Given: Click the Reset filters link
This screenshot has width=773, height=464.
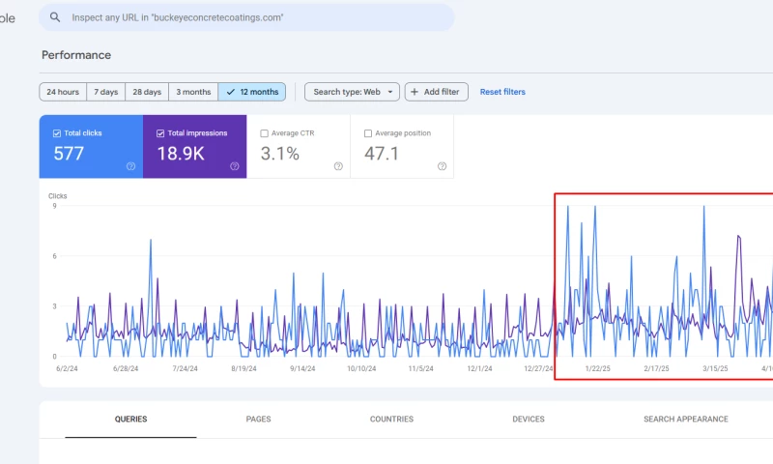Looking at the screenshot, I should pyautogui.click(x=502, y=92).
